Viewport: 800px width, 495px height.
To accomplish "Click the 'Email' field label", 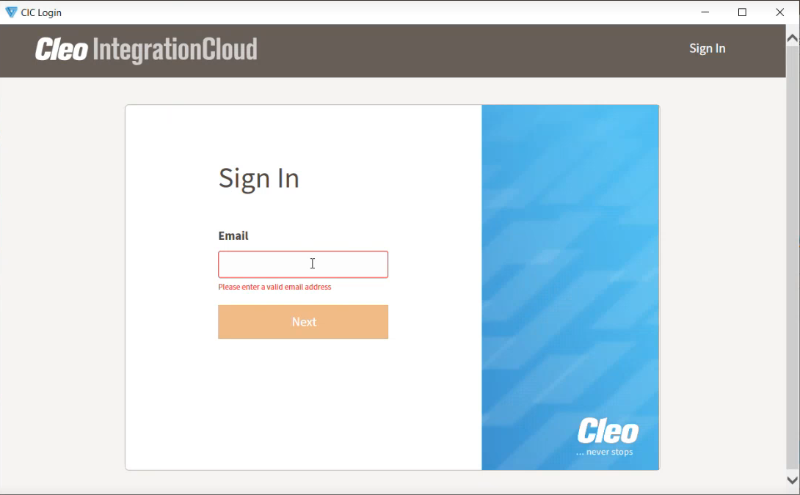I will click(233, 235).
